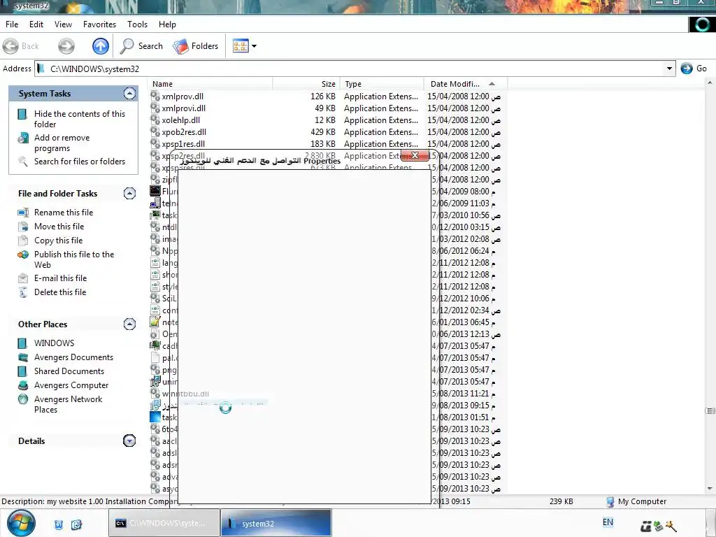Viewport: 716px width, 537px height.
Task: Click Delete this file
Action: 60,292
